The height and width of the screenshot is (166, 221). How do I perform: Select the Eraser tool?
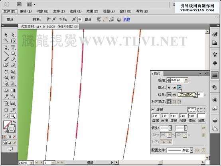[x=13, y=65]
